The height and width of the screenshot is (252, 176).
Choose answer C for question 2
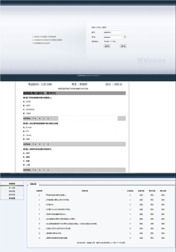[42, 144]
